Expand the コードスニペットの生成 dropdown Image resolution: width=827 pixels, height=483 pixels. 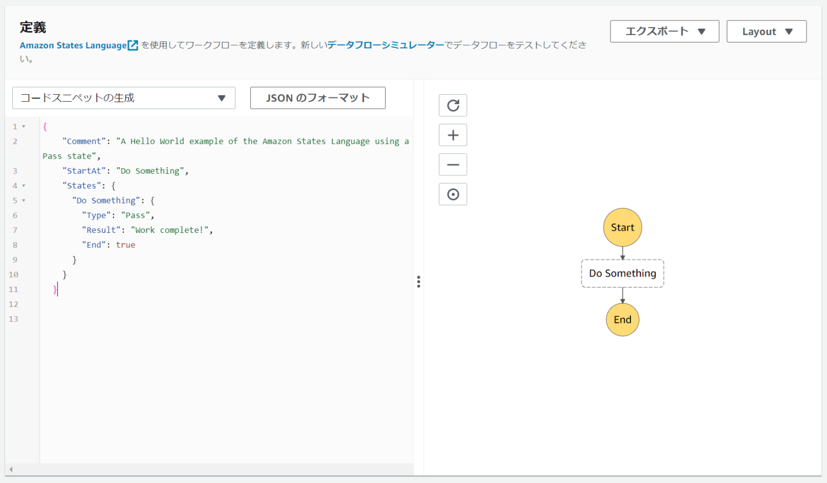[x=124, y=98]
